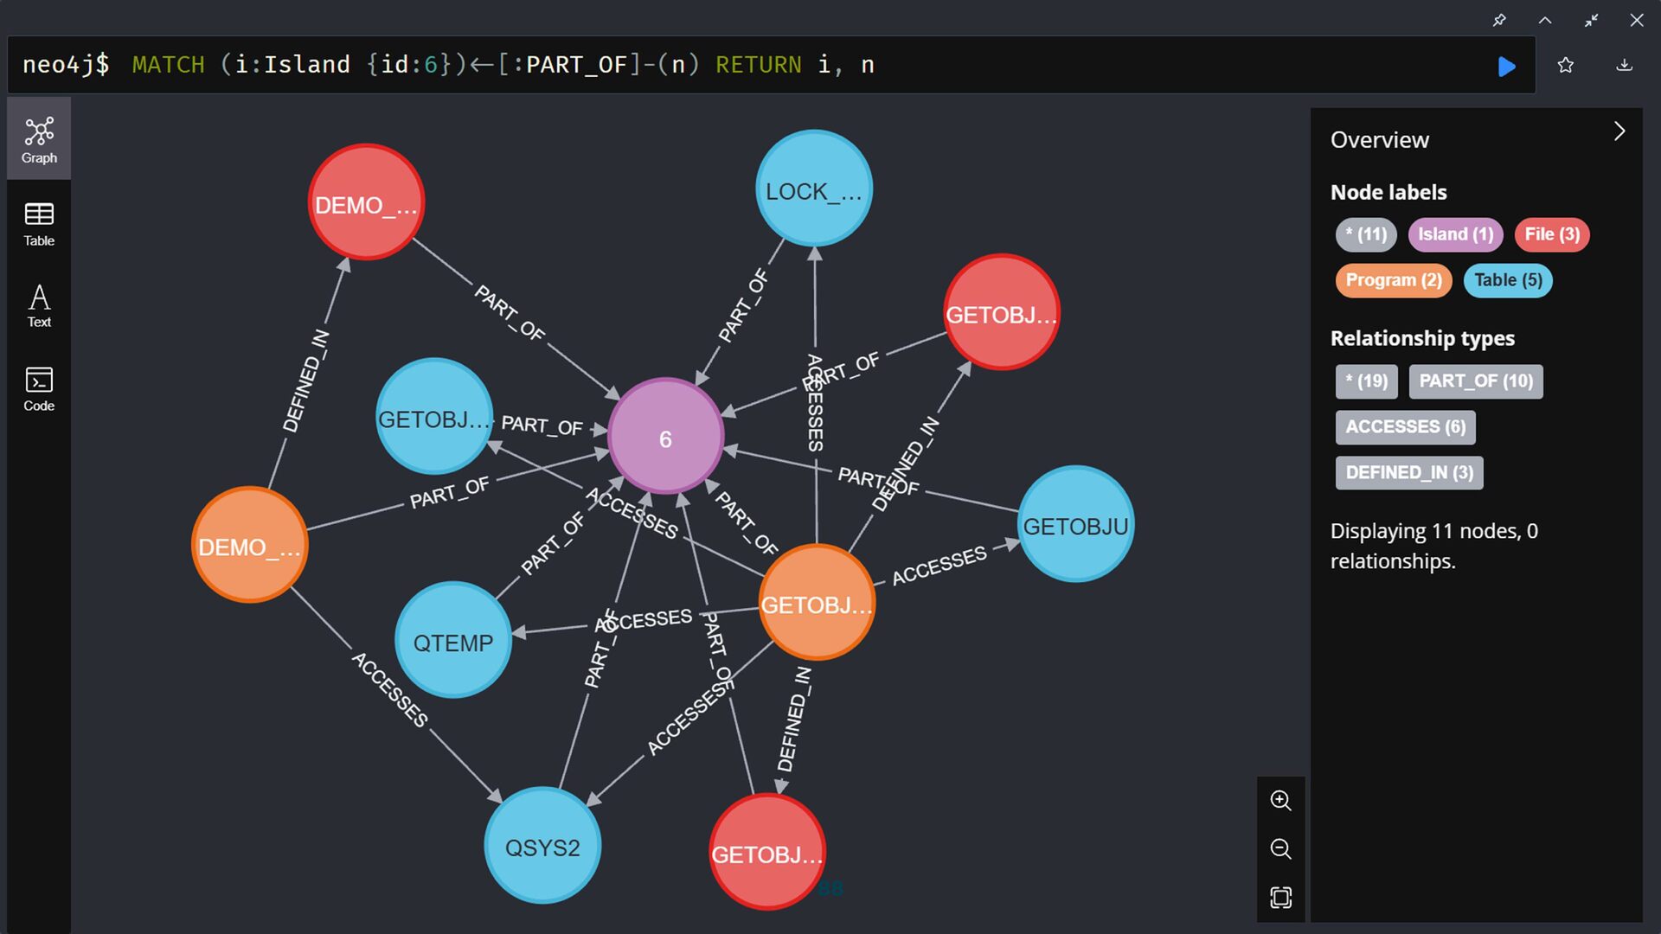Select the File (3) label chip

1551,234
